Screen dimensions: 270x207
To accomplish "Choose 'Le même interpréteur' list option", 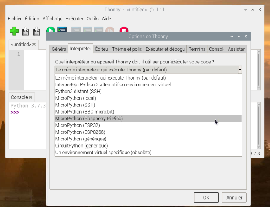I will pyautogui.click(x=148, y=78).
